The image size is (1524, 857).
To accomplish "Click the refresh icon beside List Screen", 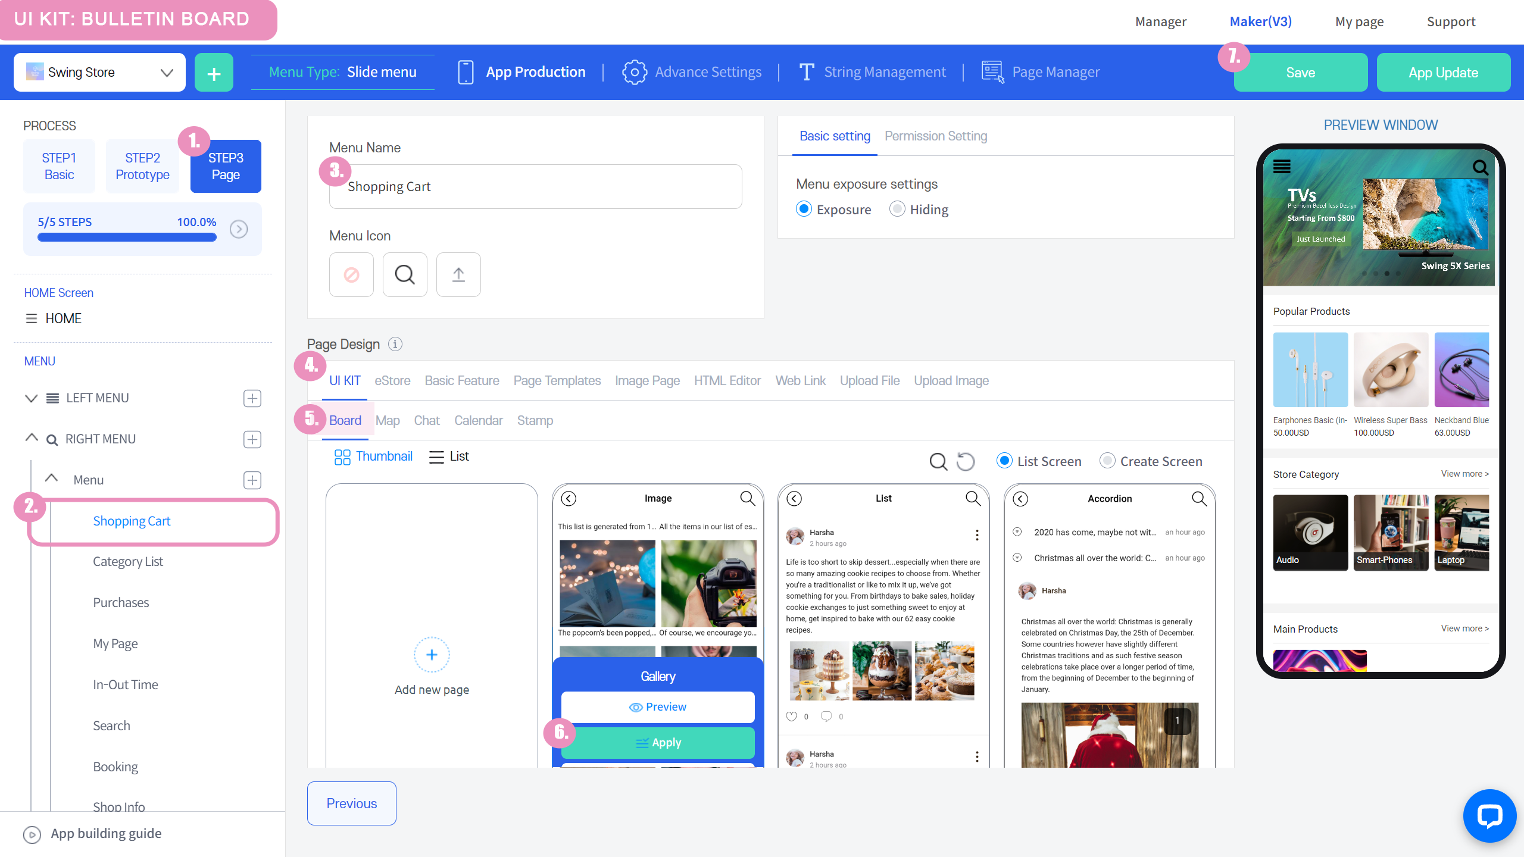I will click(x=965, y=461).
